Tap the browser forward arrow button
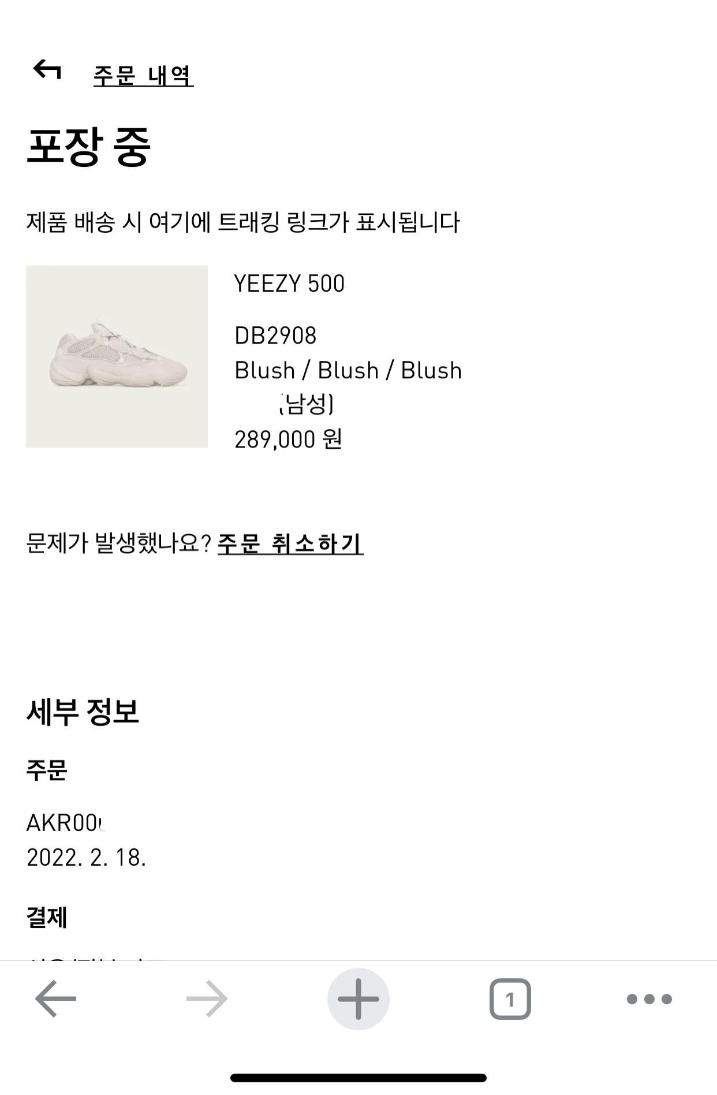717x1095 pixels. [x=207, y=999]
